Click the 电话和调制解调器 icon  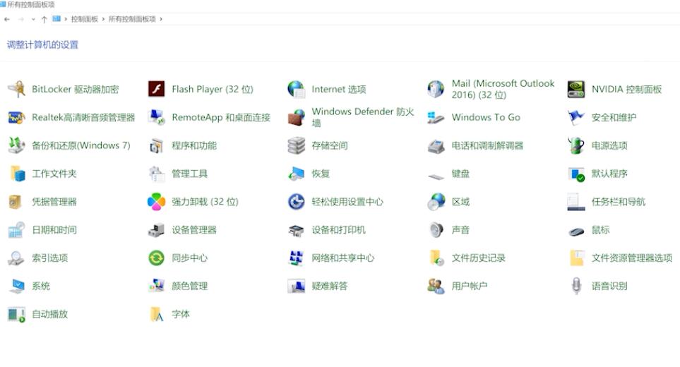click(x=436, y=146)
